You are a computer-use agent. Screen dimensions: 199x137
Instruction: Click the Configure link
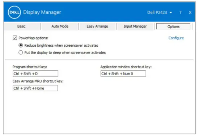(176, 38)
